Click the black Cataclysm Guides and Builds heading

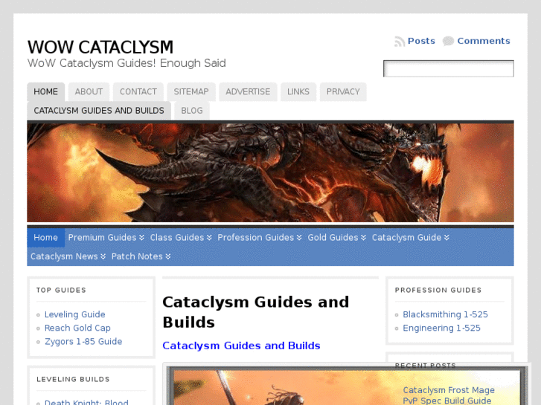[256, 312]
